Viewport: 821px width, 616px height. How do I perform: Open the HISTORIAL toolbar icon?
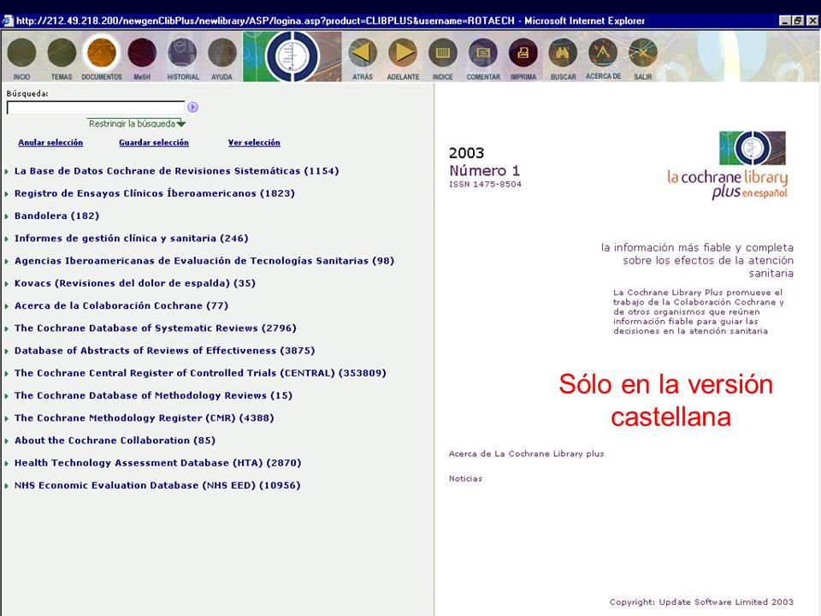182,53
